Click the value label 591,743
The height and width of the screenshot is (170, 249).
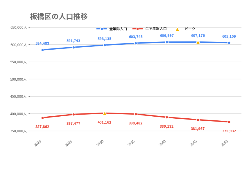pyautogui.click(x=73, y=41)
